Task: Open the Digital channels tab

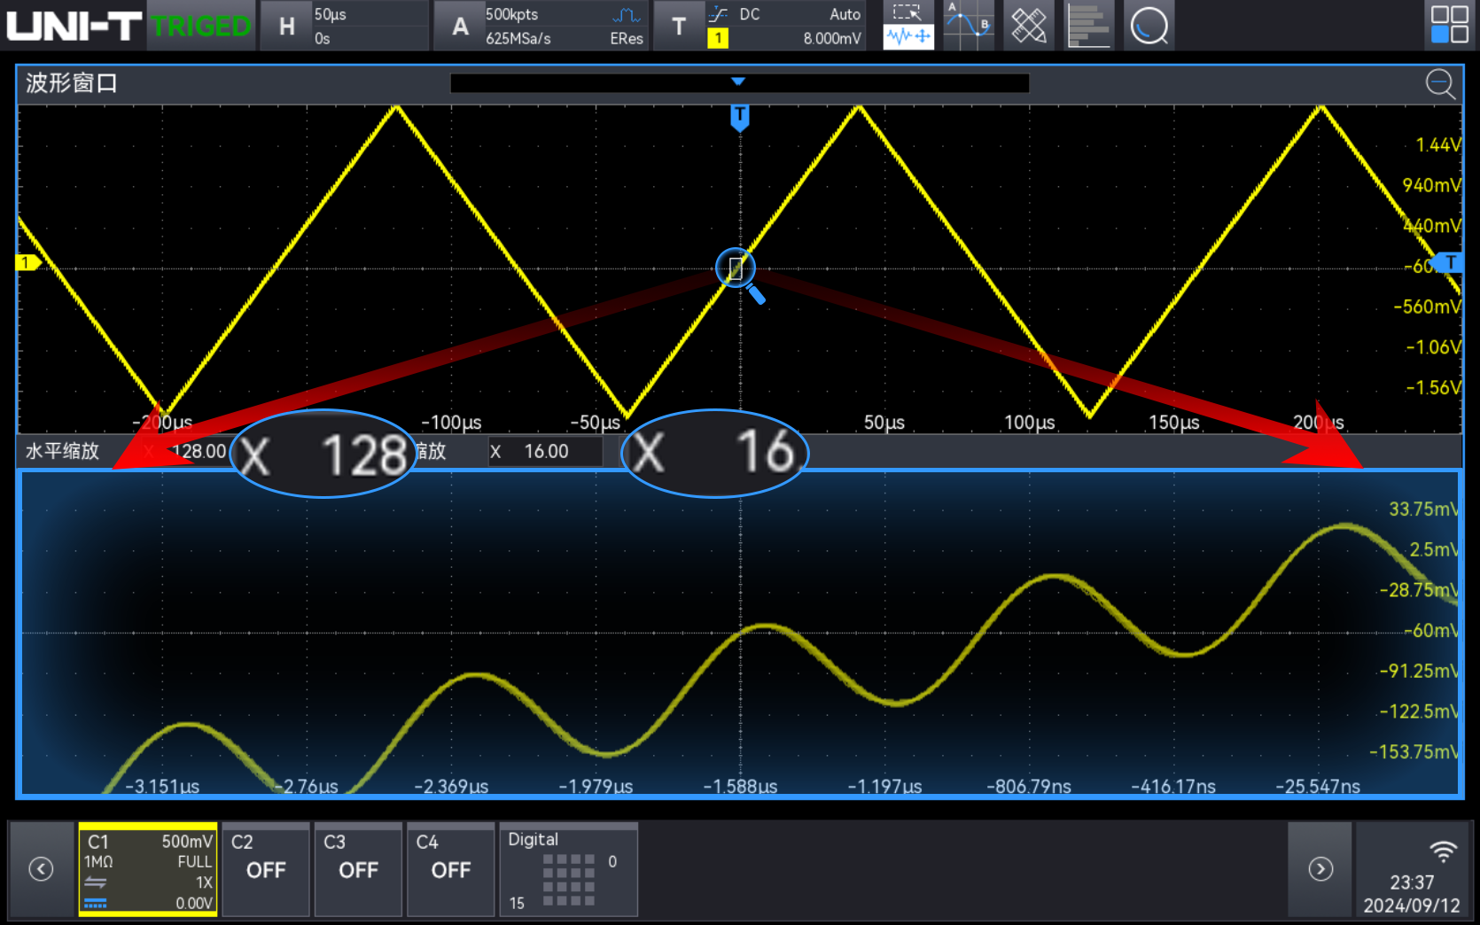Action: 568,869
